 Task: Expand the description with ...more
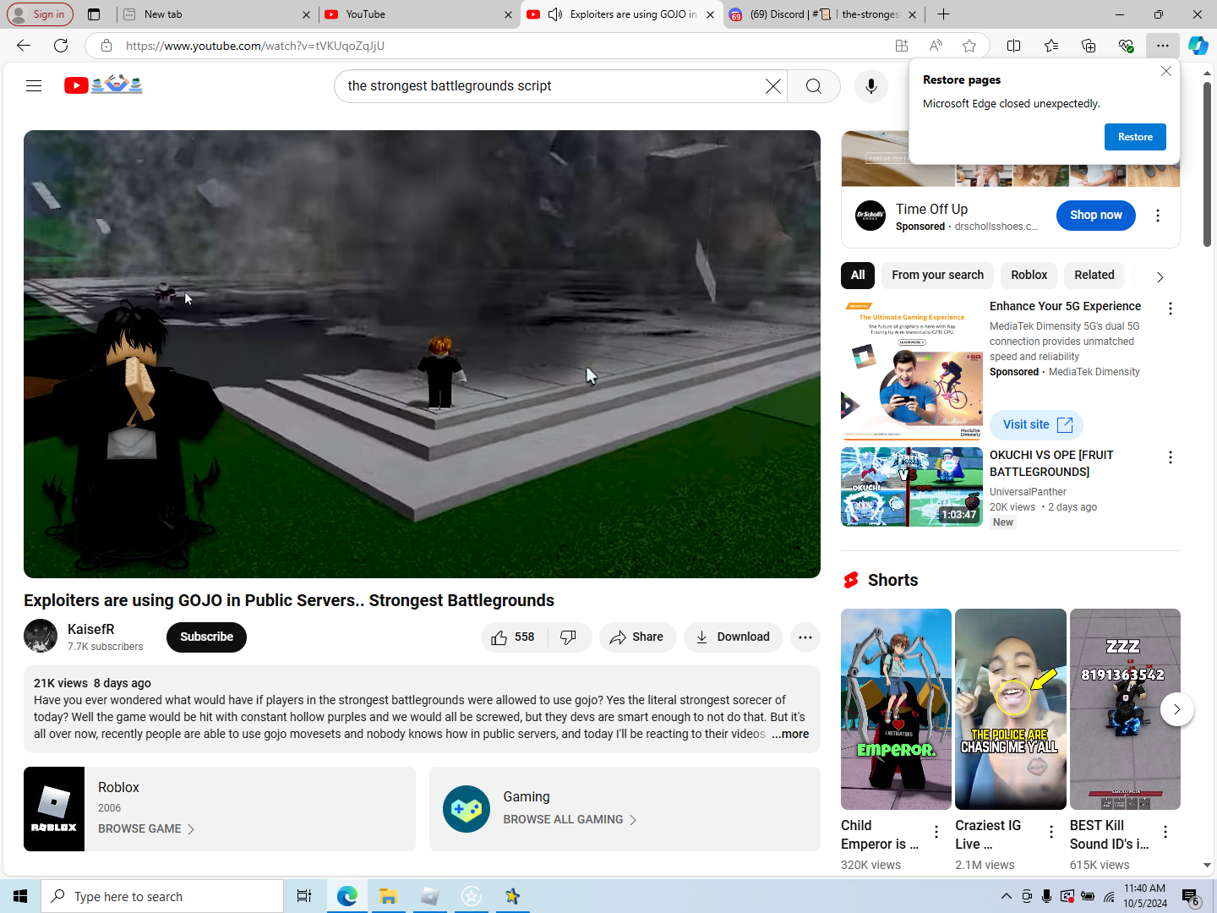click(790, 734)
